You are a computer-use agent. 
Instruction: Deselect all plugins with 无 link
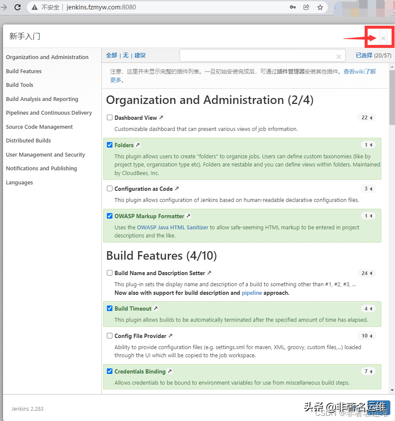click(x=126, y=55)
